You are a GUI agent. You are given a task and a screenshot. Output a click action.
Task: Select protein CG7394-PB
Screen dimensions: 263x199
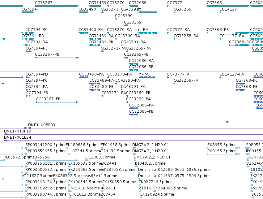(x=28, y=96)
